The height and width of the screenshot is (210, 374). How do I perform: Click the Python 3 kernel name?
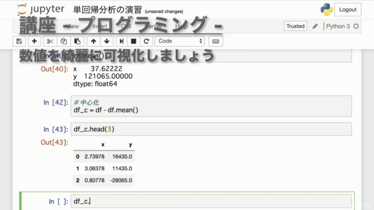338,26
